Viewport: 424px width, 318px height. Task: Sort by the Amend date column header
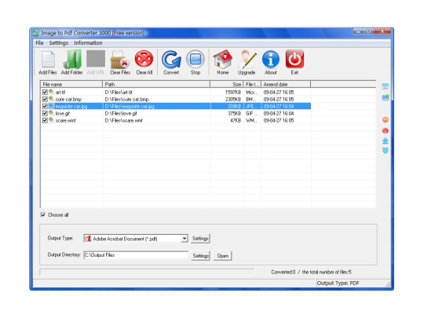[286, 84]
